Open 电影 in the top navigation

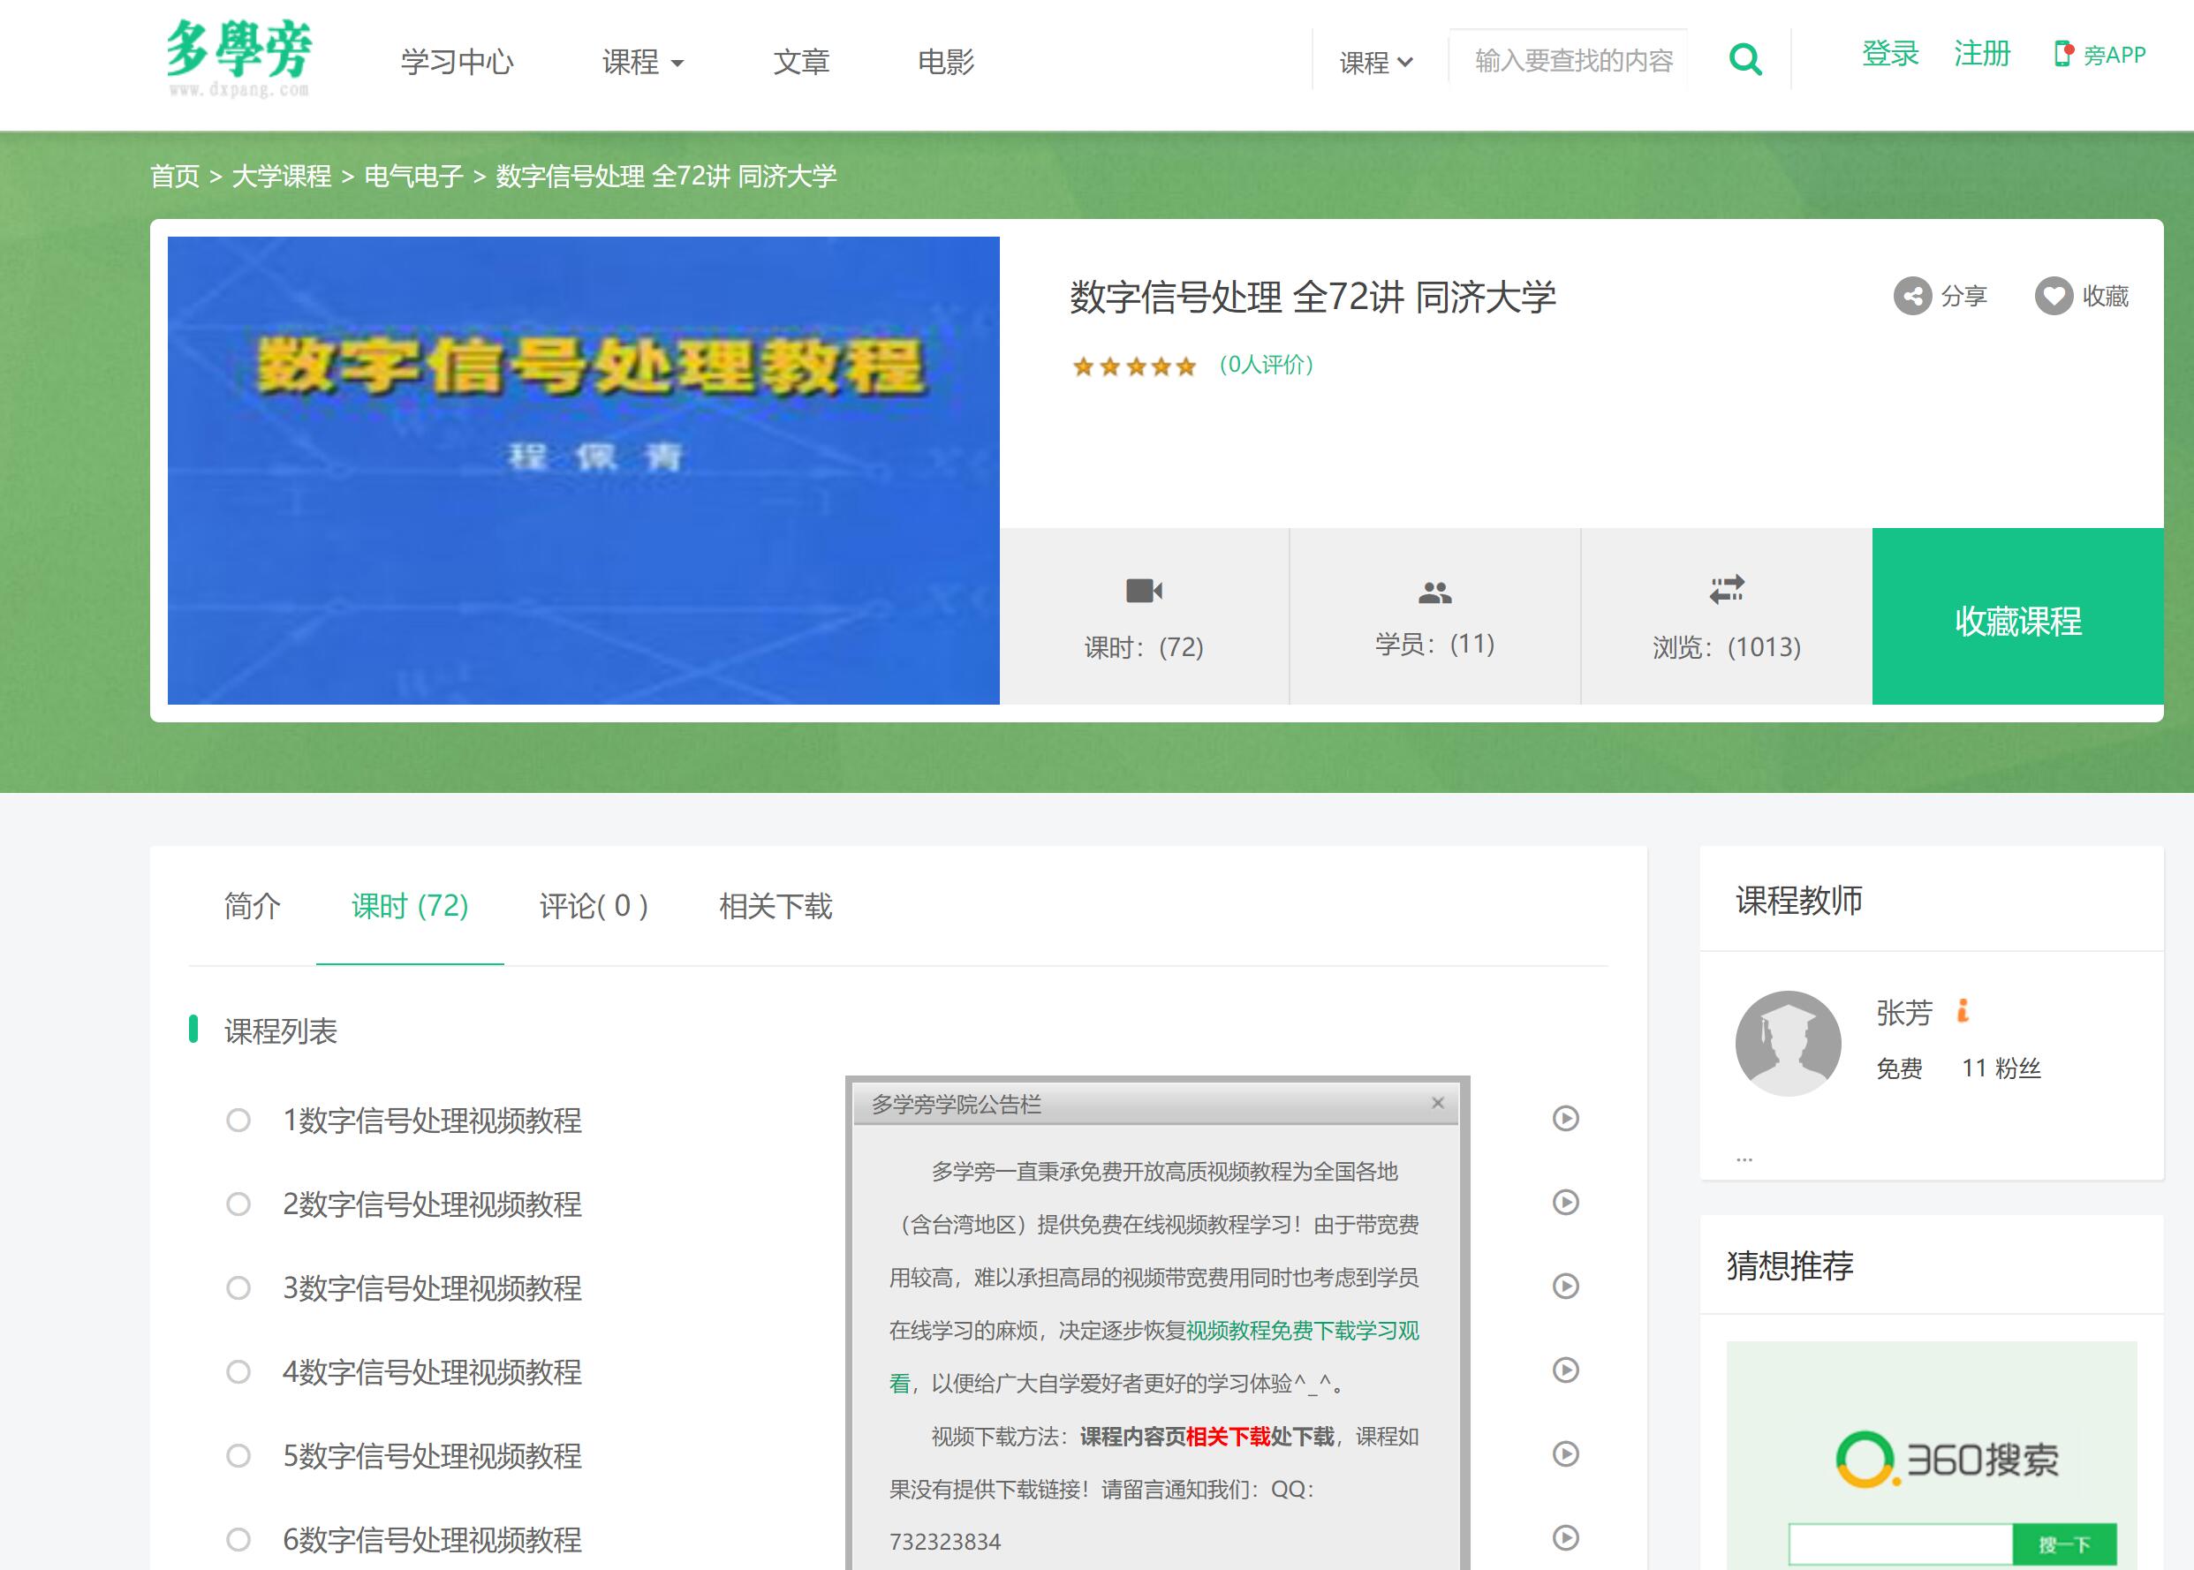946,63
